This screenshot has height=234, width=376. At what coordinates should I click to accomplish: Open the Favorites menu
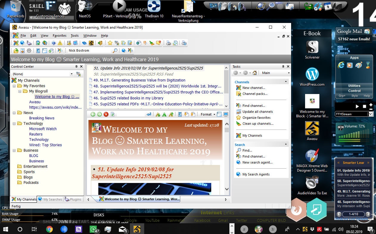coord(59,36)
